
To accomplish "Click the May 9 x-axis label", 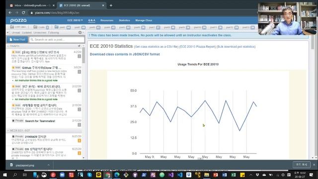I will tap(150, 157).
